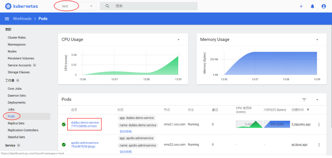Viewport: 332px width, 158px height.
Task: Open the hamburger navigation menu
Action: click(7, 19)
